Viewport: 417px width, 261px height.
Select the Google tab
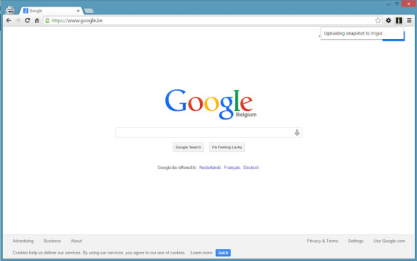pyautogui.click(x=51, y=10)
